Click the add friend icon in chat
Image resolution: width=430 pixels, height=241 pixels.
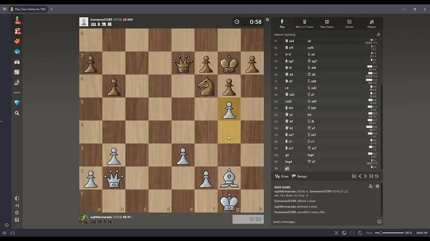[x=371, y=186]
